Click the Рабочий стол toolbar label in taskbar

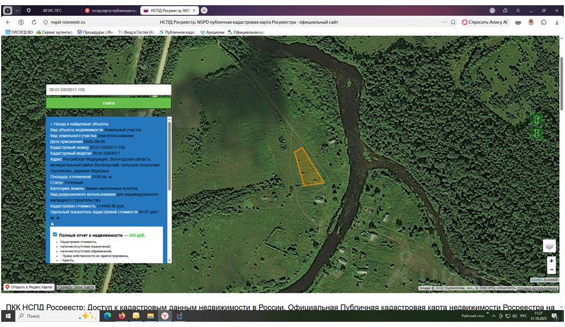coord(473,316)
